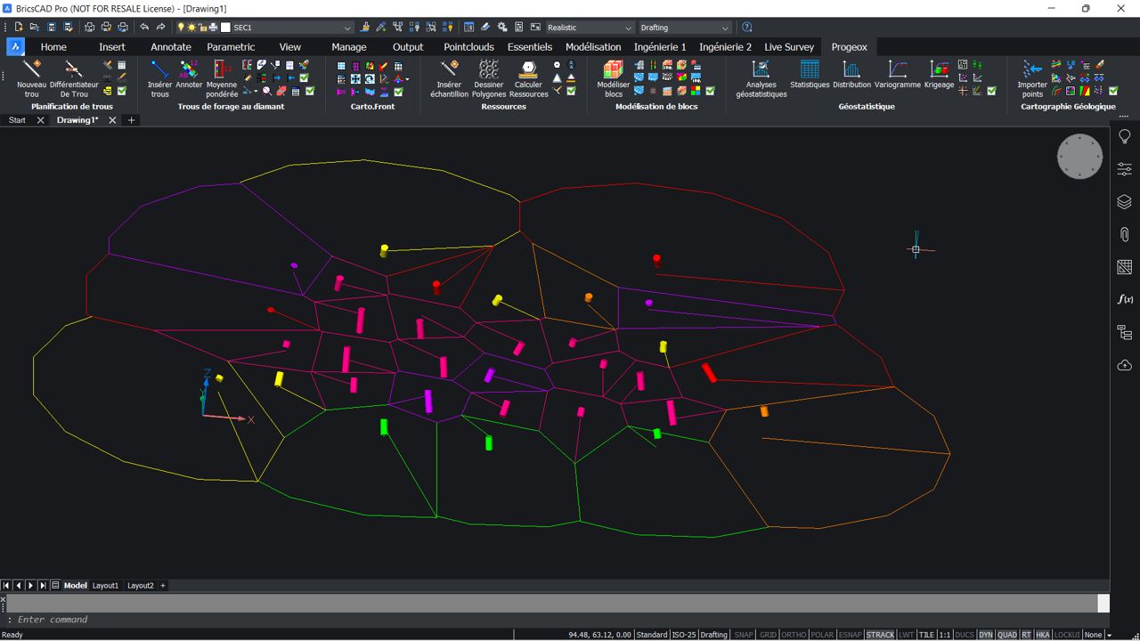Toggle SNAP mode in the status bar
The height and width of the screenshot is (641, 1140).
click(743, 634)
